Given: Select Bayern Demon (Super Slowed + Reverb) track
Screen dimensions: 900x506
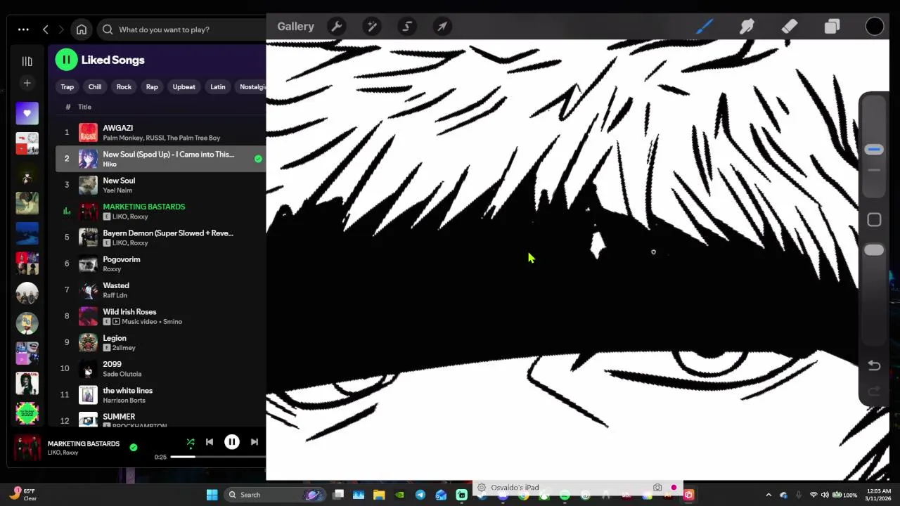Looking at the screenshot, I should tap(160, 238).
